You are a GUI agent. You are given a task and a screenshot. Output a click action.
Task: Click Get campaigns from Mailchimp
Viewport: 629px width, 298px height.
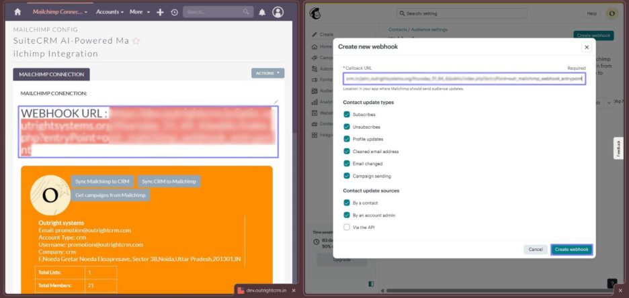pos(110,195)
